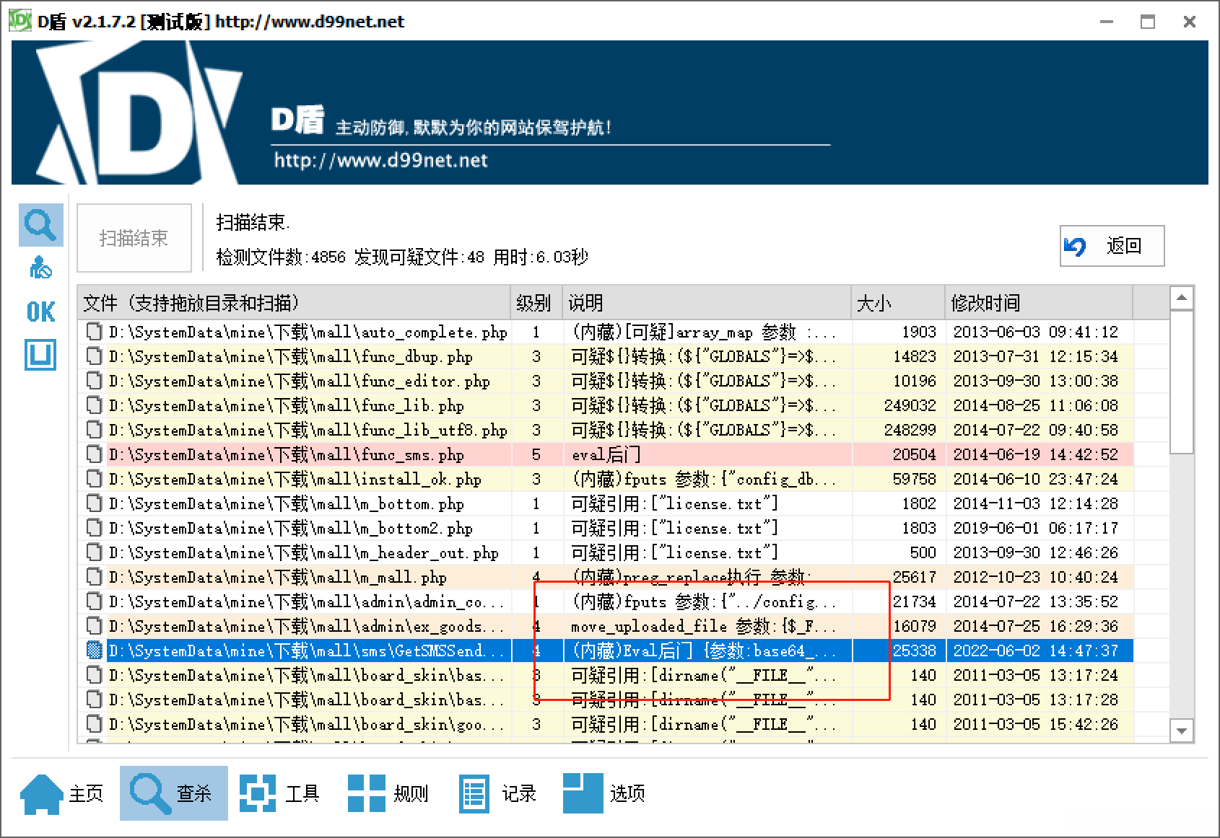
Task: Click the OK icon in the sidebar
Action: click(40, 312)
